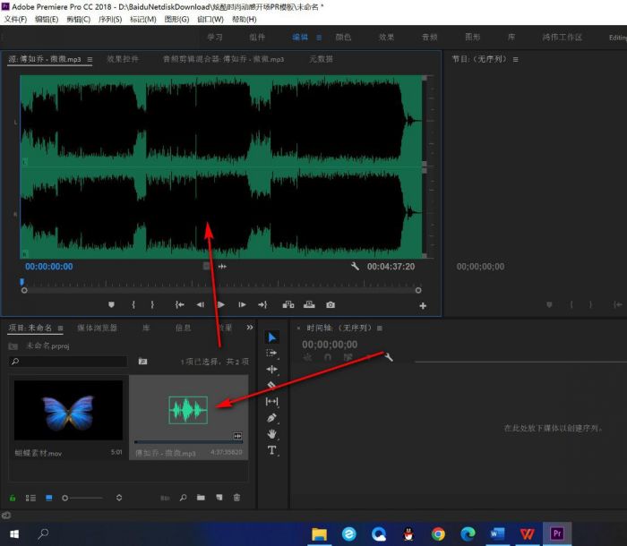Select the 蝴蝶素材.mov thumbnail
Viewport: 627px width, 546px height.
(x=68, y=411)
